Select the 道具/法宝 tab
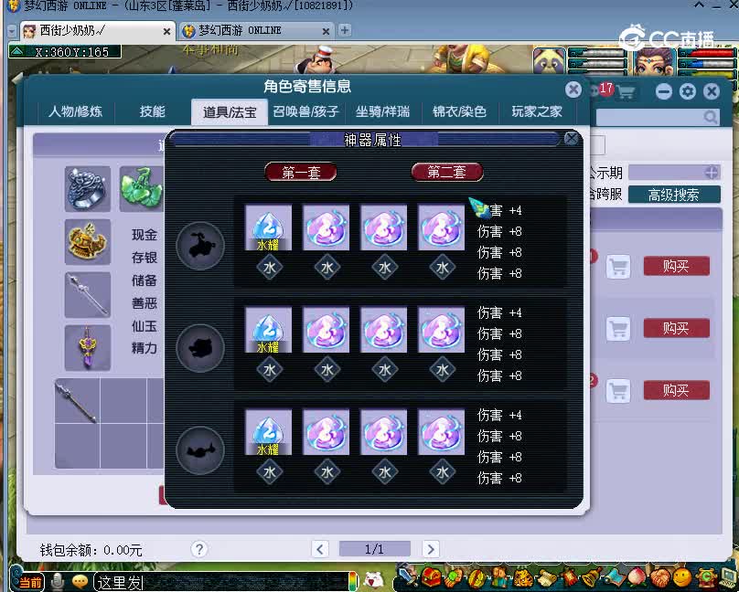The height and width of the screenshot is (592, 739). pos(230,112)
